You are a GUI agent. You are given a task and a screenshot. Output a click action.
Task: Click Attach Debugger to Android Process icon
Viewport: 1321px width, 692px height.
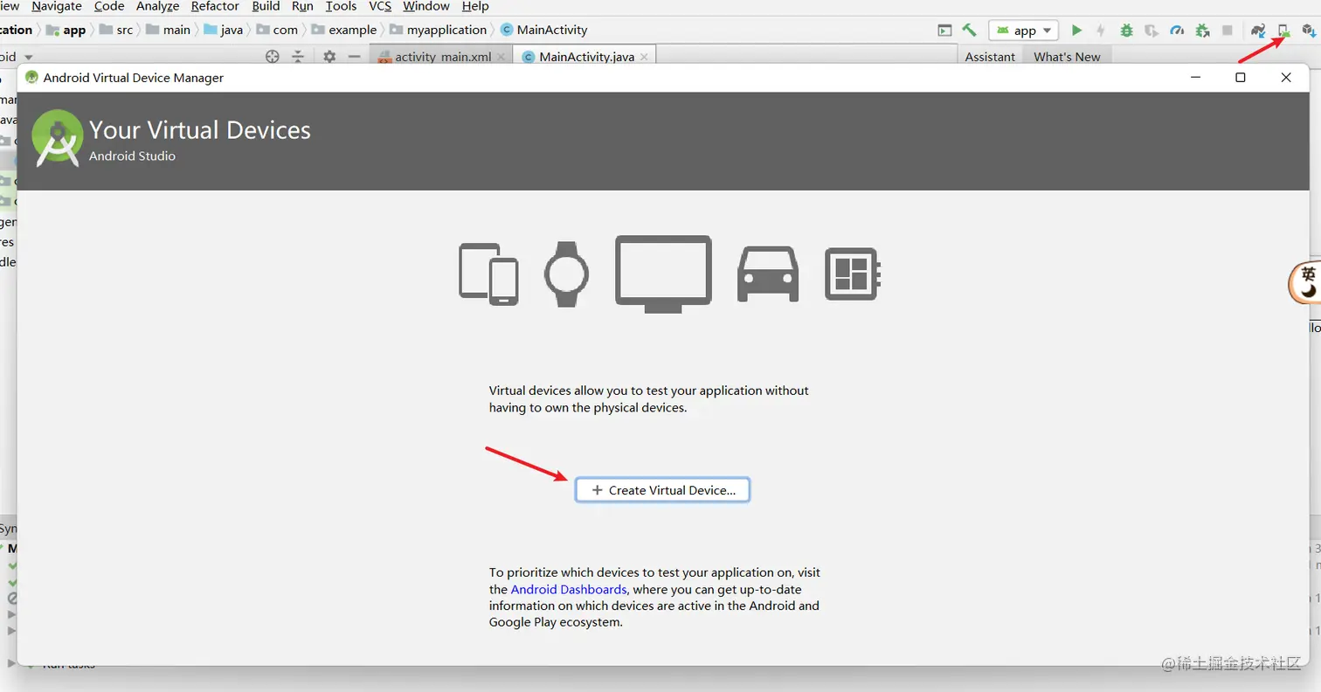pos(1202,31)
